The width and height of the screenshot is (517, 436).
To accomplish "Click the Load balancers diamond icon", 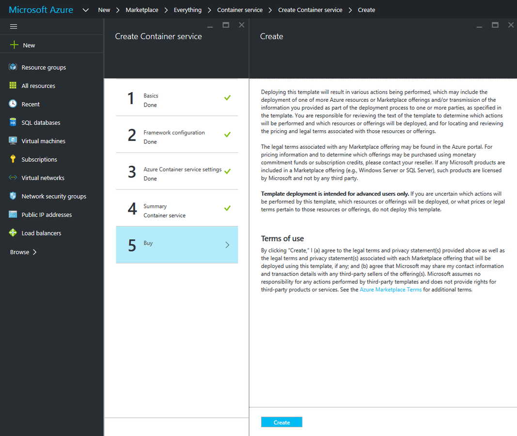I will click(13, 233).
